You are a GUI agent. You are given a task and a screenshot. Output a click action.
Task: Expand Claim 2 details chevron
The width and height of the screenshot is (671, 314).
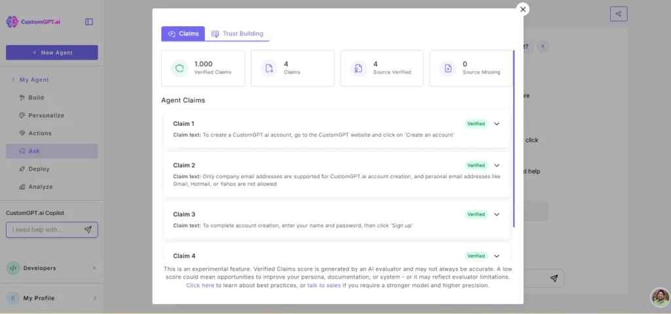tap(497, 165)
